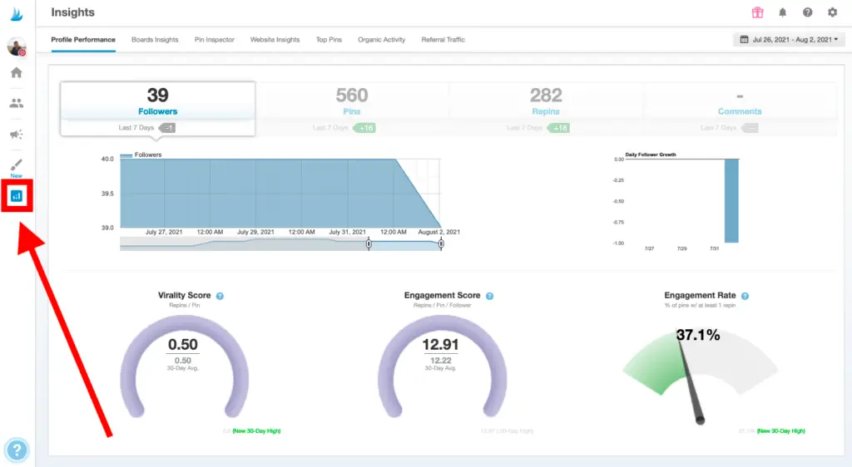Viewport: 852px width, 467px height.
Task: Click the Followers legend entry on chart
Action: (141, 155)
